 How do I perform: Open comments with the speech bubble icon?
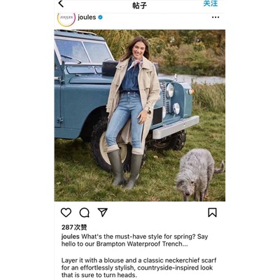84,213
